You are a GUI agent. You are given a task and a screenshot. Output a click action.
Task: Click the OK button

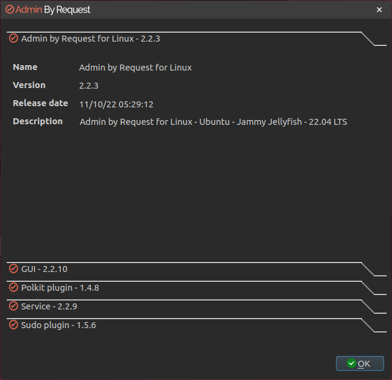click(x=360, y=363)
